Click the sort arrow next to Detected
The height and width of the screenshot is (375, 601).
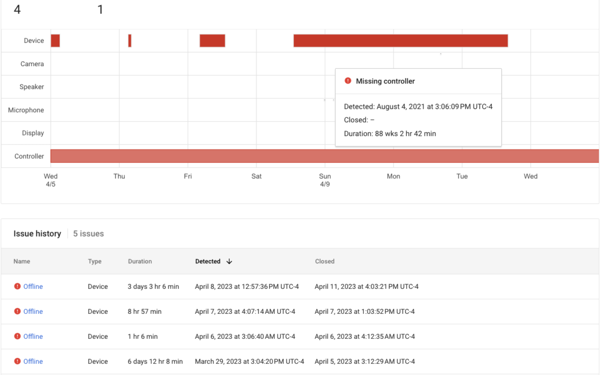click(229, 261)
